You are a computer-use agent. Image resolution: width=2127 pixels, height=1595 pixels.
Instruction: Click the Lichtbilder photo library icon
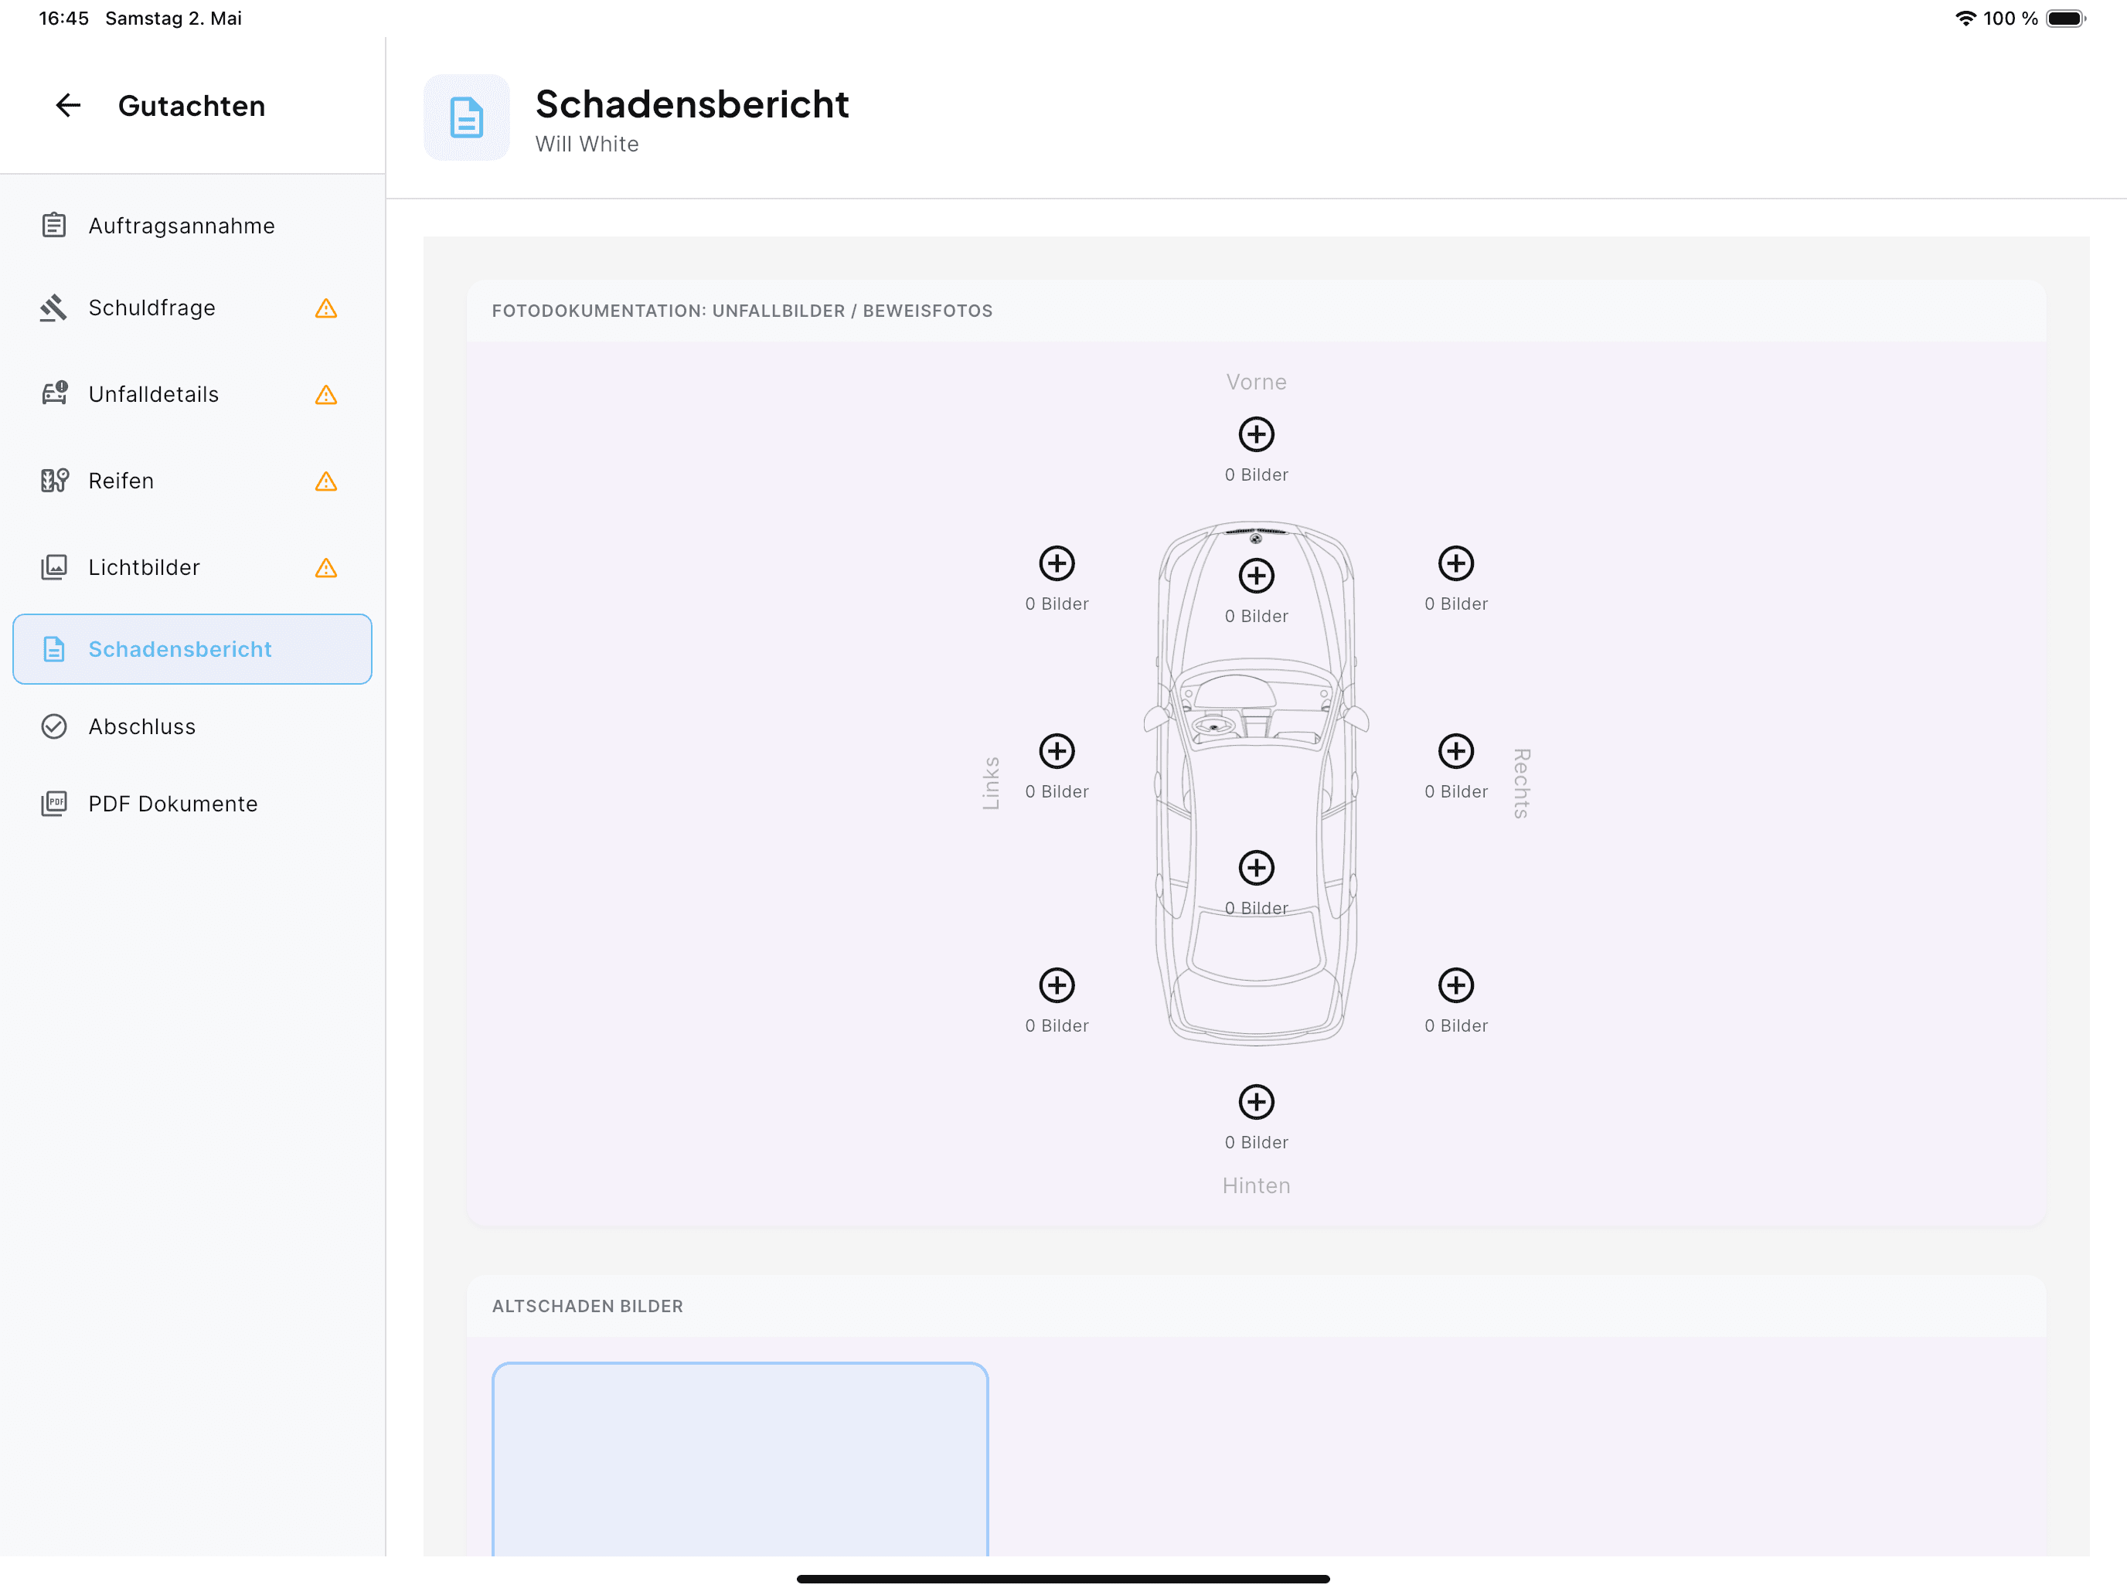point(54,567)
